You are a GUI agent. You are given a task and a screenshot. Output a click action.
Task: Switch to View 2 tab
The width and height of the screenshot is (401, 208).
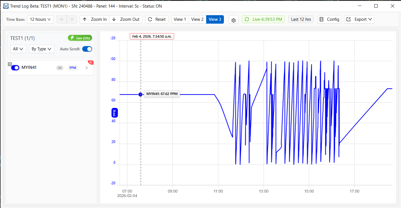[x=197, y=19]
